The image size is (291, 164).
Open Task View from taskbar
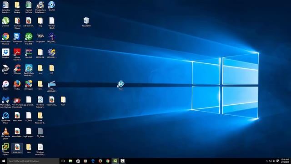(63, 161)
